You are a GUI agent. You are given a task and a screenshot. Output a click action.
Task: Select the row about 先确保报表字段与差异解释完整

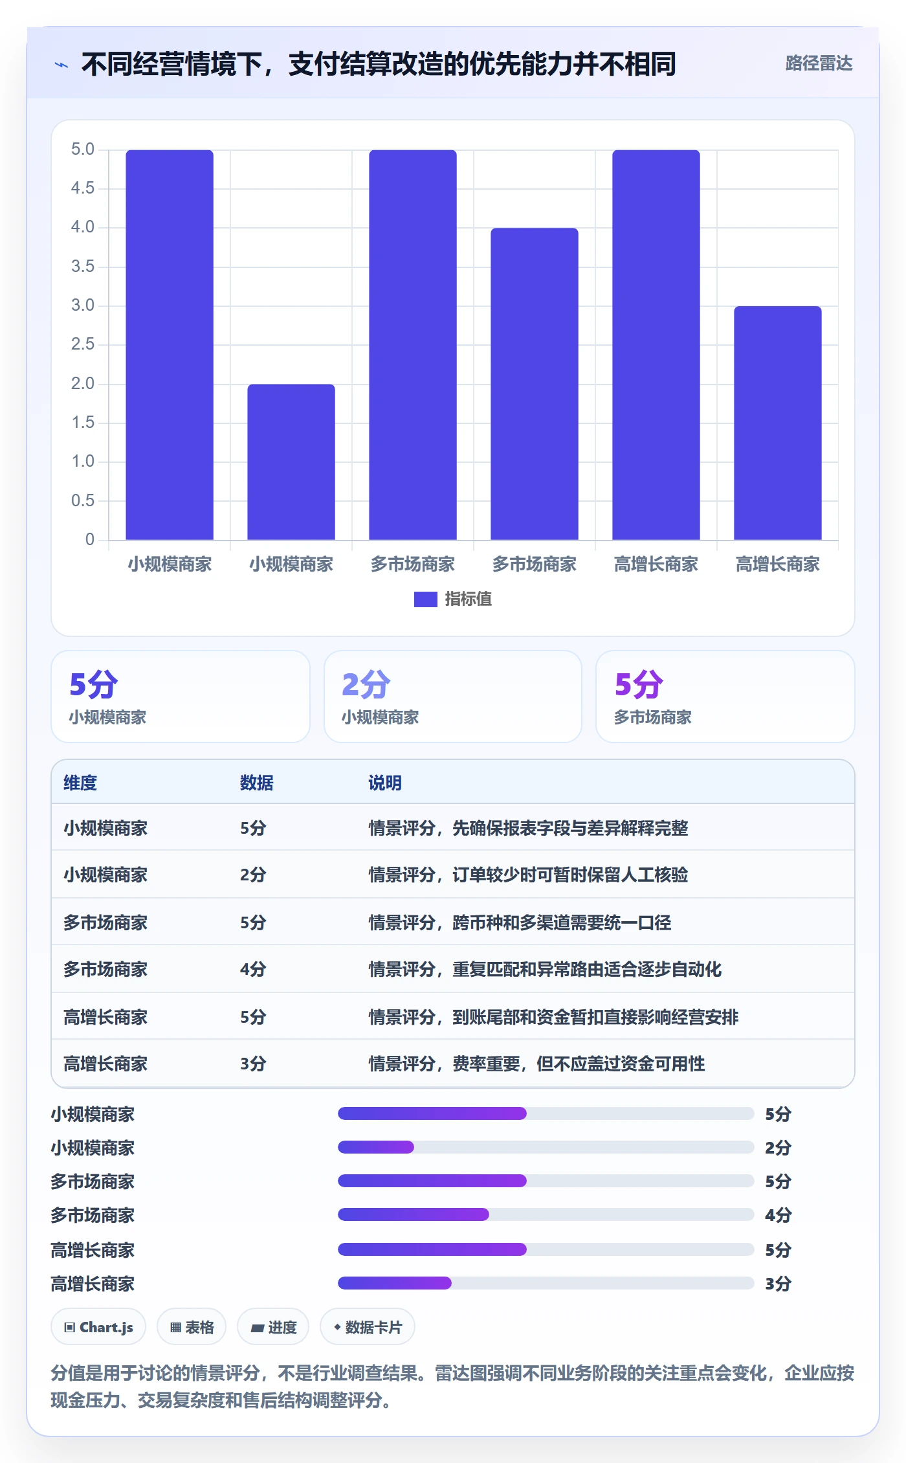pyautogui.click(x=453, y=827)
